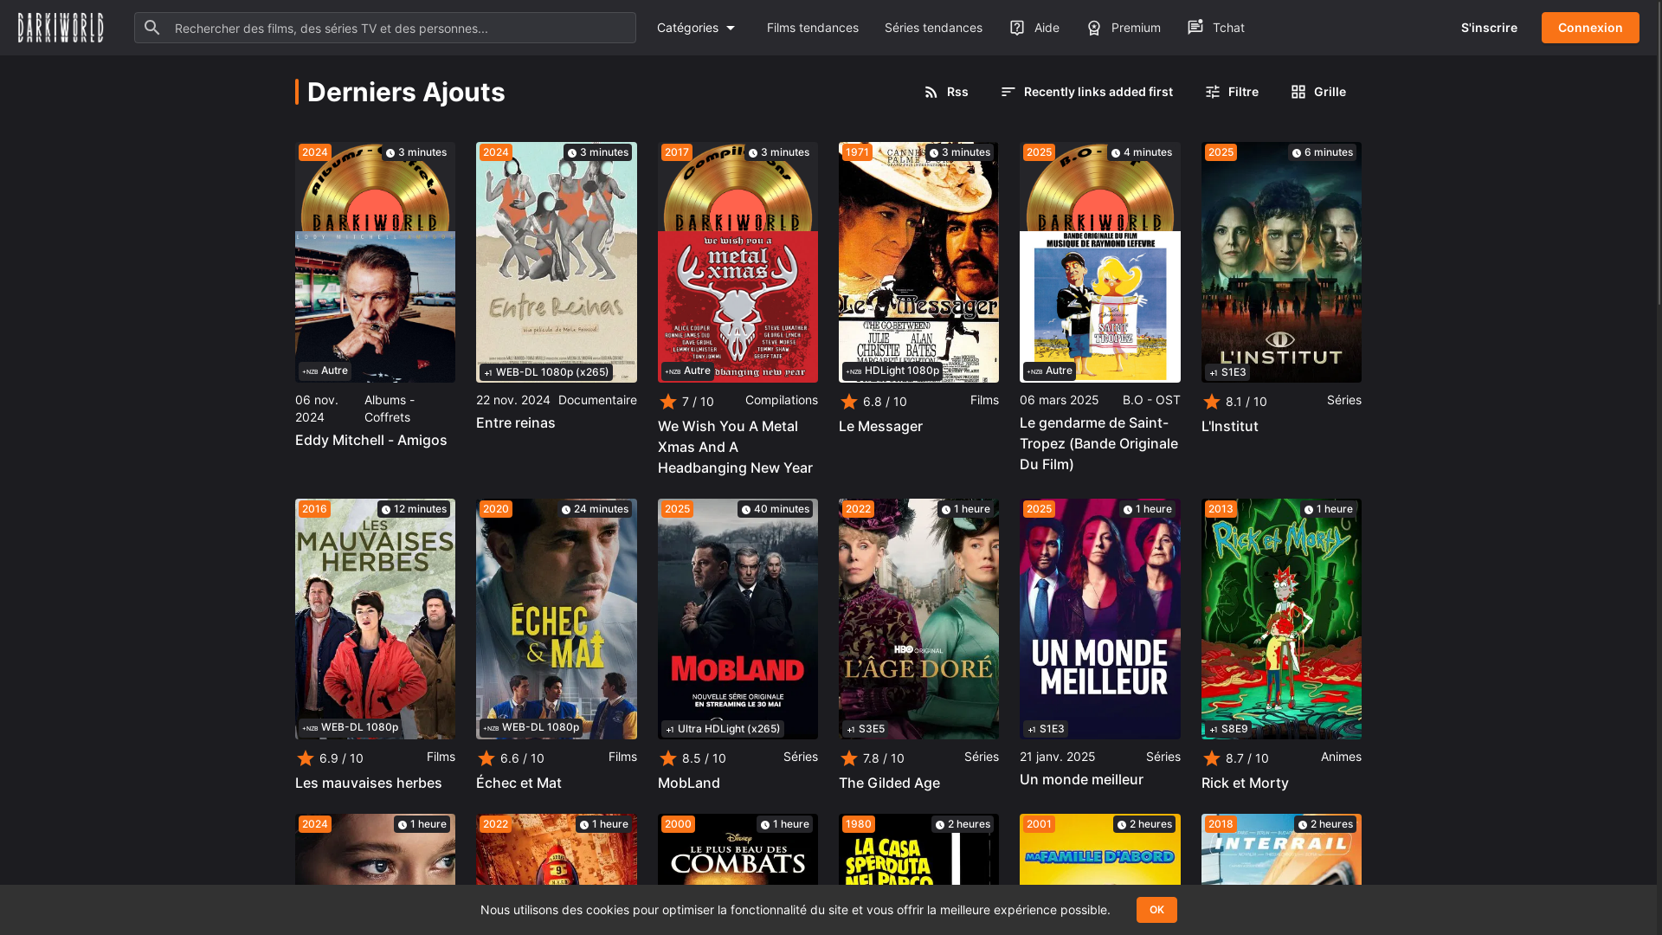Open the Rss feed
Viewport: 1662px width, 935px height.
[946, 92]
